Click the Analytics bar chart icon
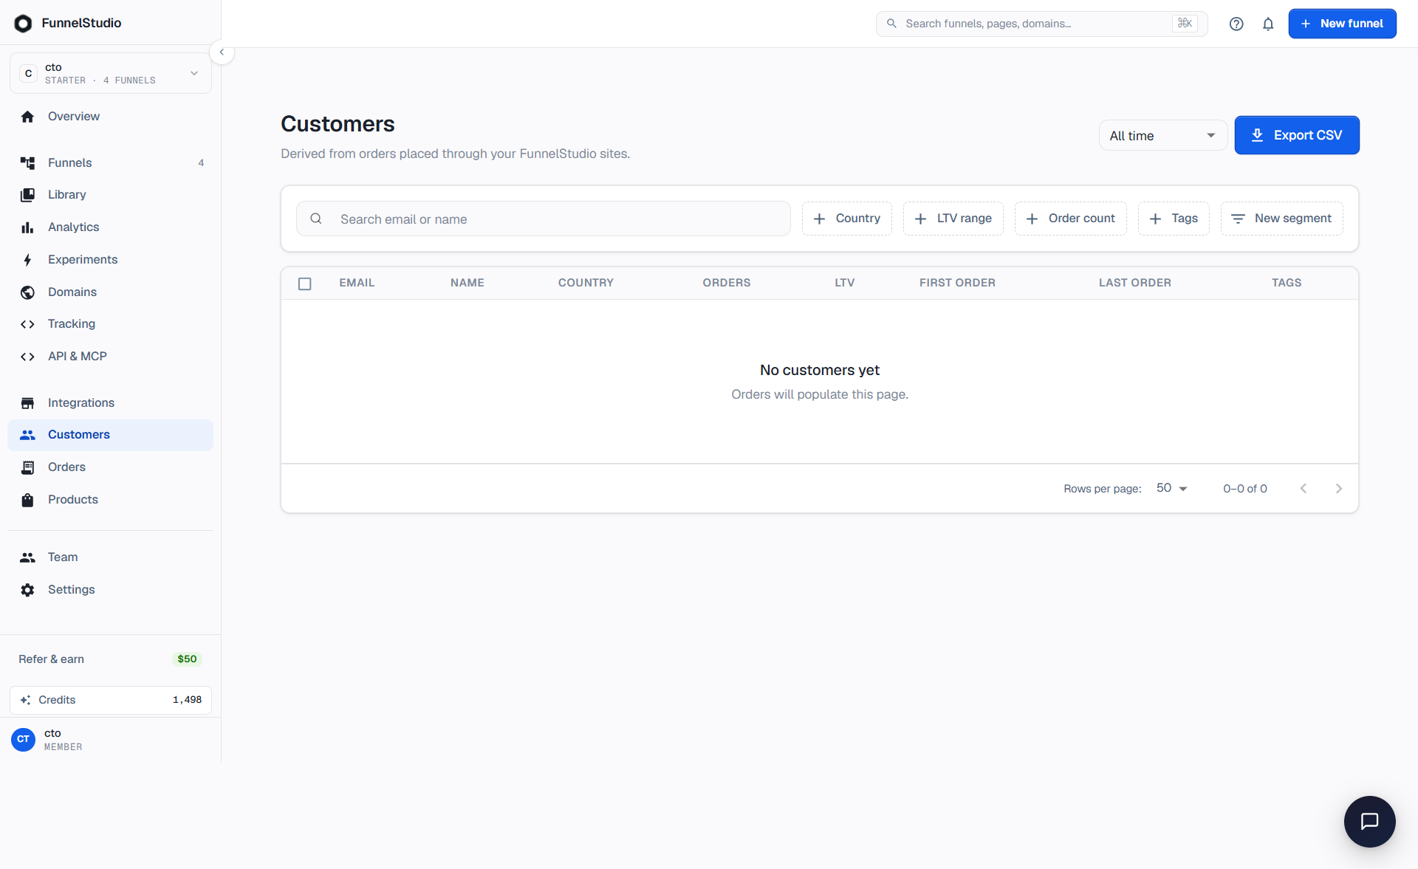This screenshot has width=1418, height=869. [27, 227]
